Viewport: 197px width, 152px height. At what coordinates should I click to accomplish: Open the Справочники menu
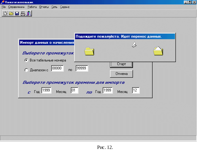pos(17,7)
